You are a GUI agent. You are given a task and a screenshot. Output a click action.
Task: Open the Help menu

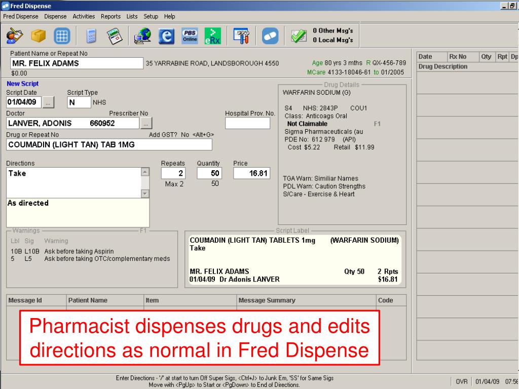click(169, 16)
